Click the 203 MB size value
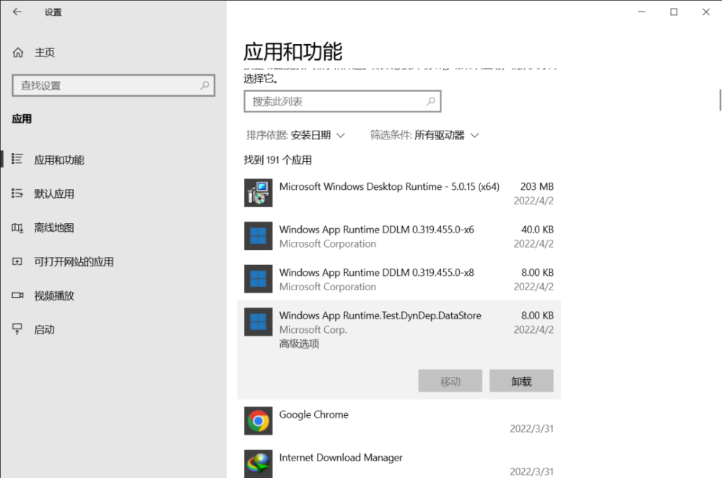Viewport: 722px width, 478px height. coord(536,186)
